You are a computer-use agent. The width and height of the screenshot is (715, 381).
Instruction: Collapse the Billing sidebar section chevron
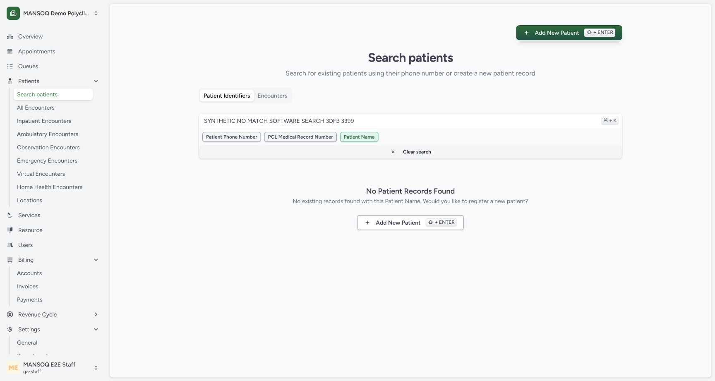point(96,260)
